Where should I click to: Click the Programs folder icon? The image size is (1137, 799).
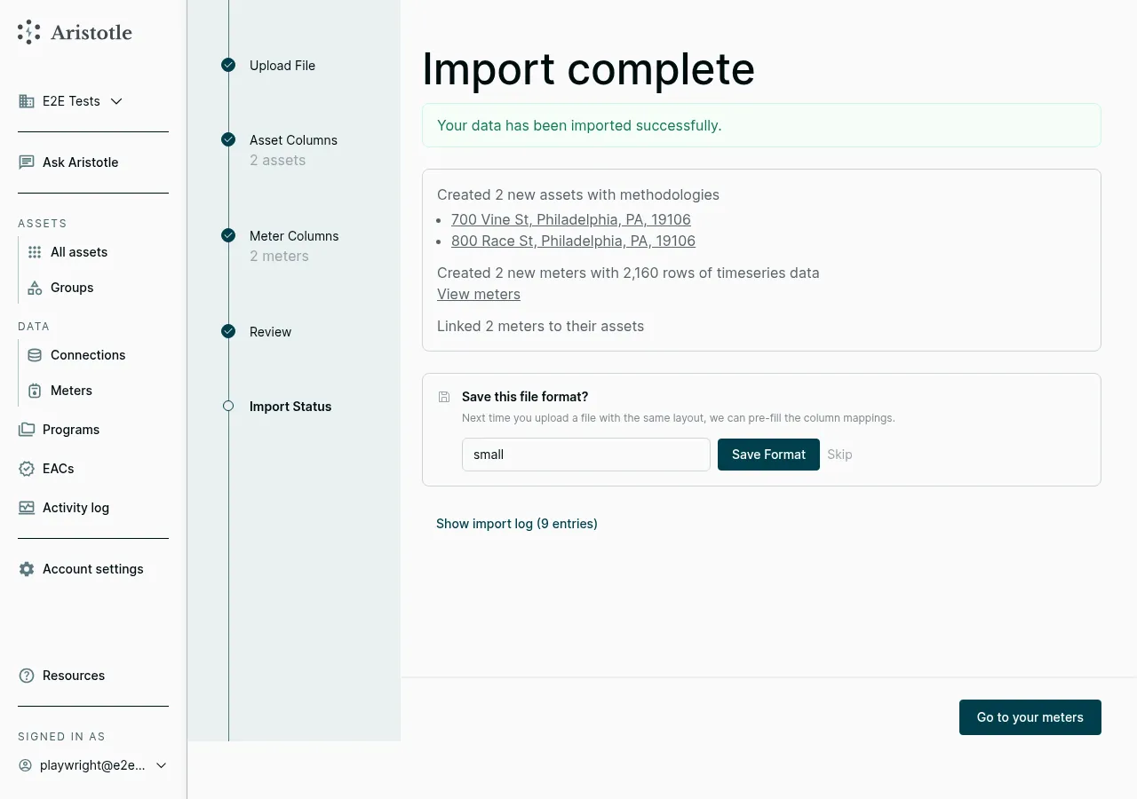click(27, 430)
